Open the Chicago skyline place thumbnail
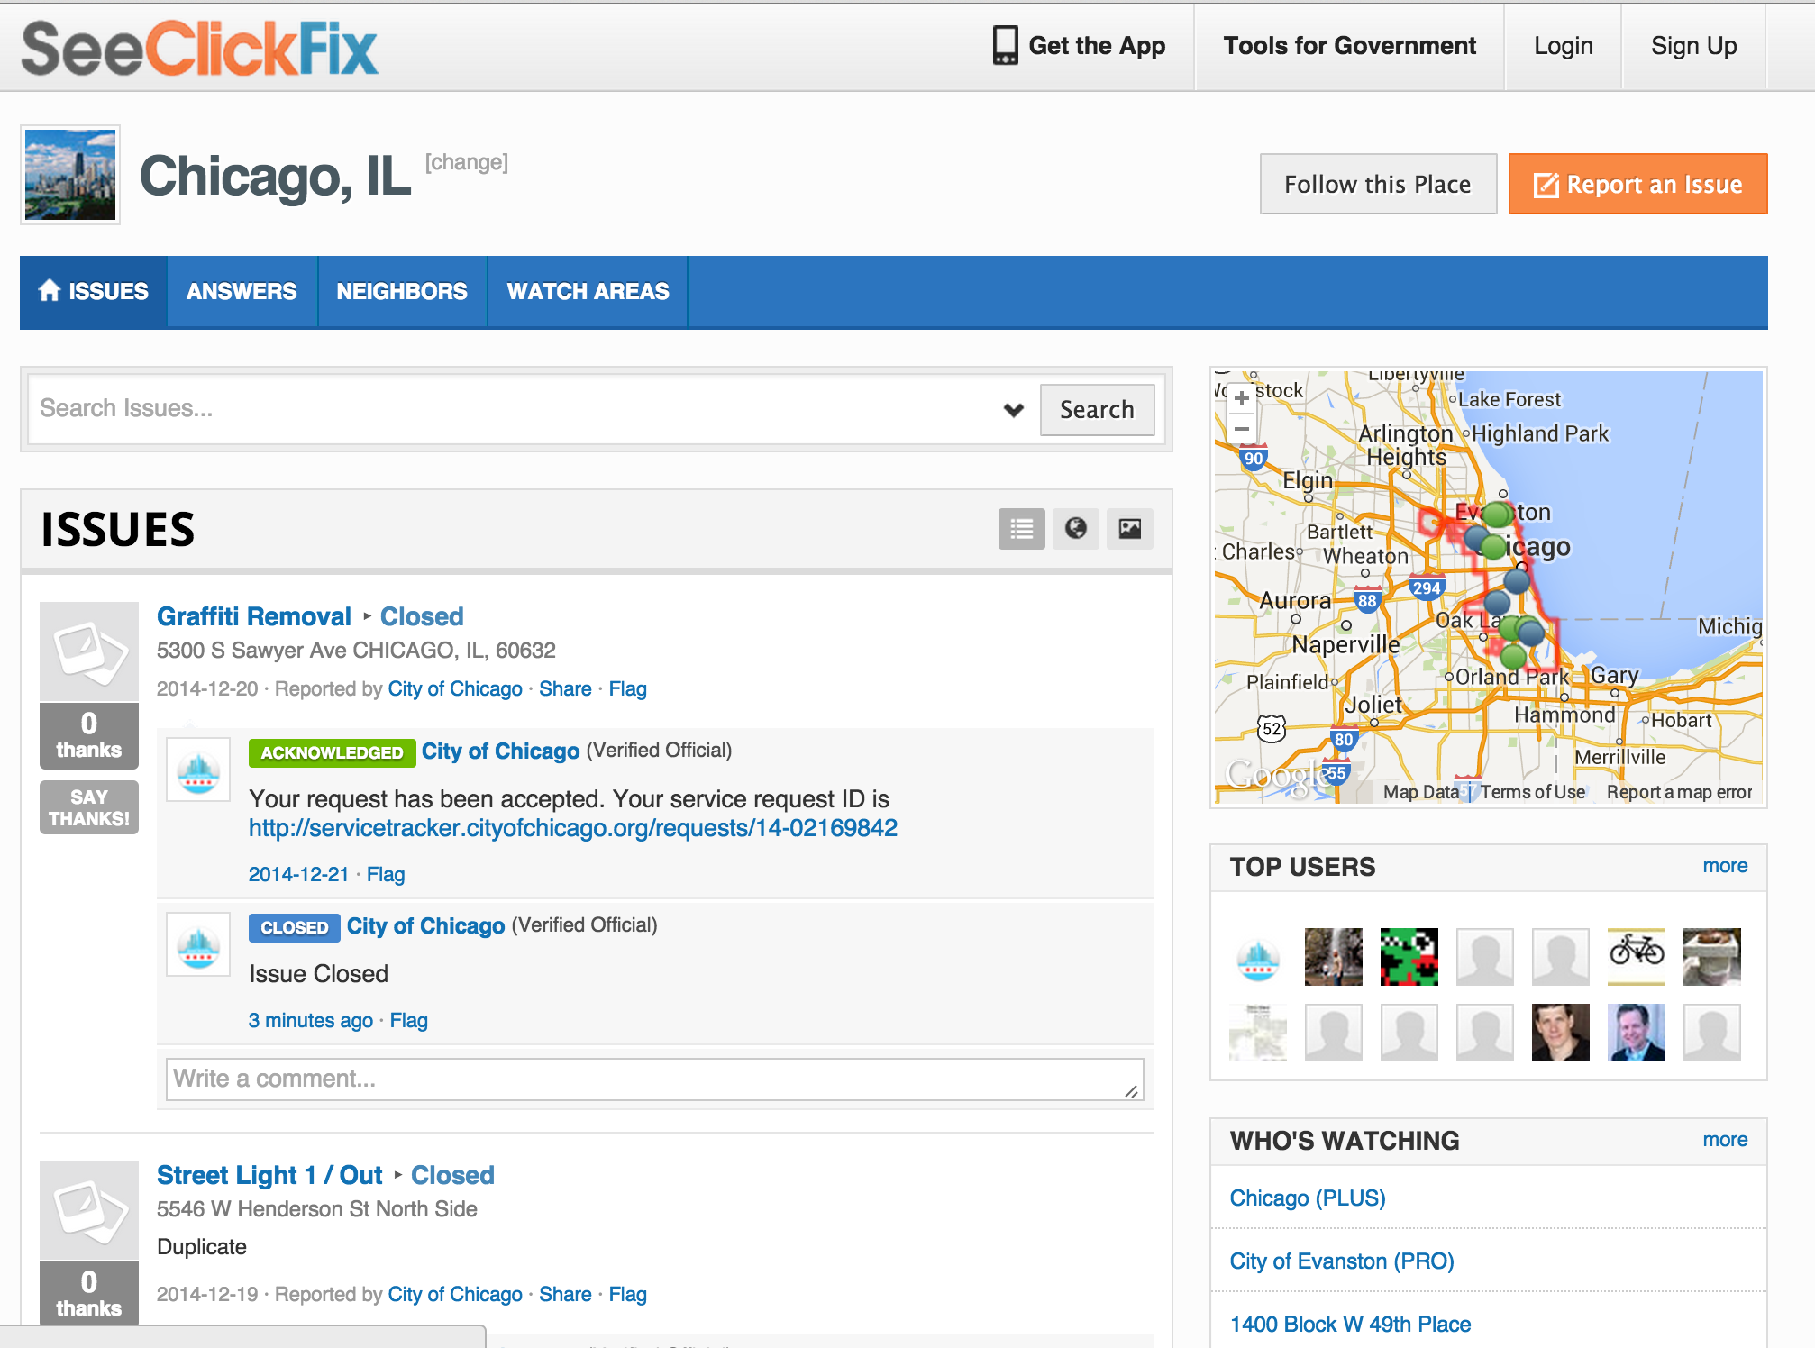 tap(70, 175)
